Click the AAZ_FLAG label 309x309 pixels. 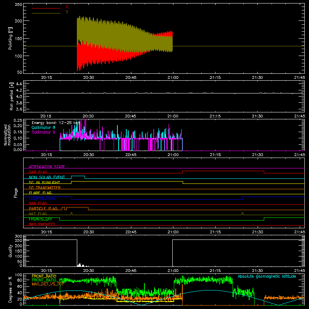pos(38,214)
